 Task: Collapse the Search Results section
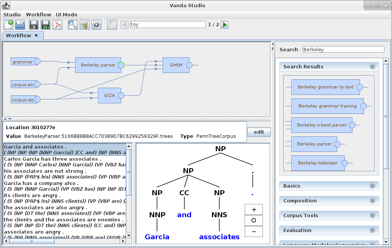coord(372,66)
